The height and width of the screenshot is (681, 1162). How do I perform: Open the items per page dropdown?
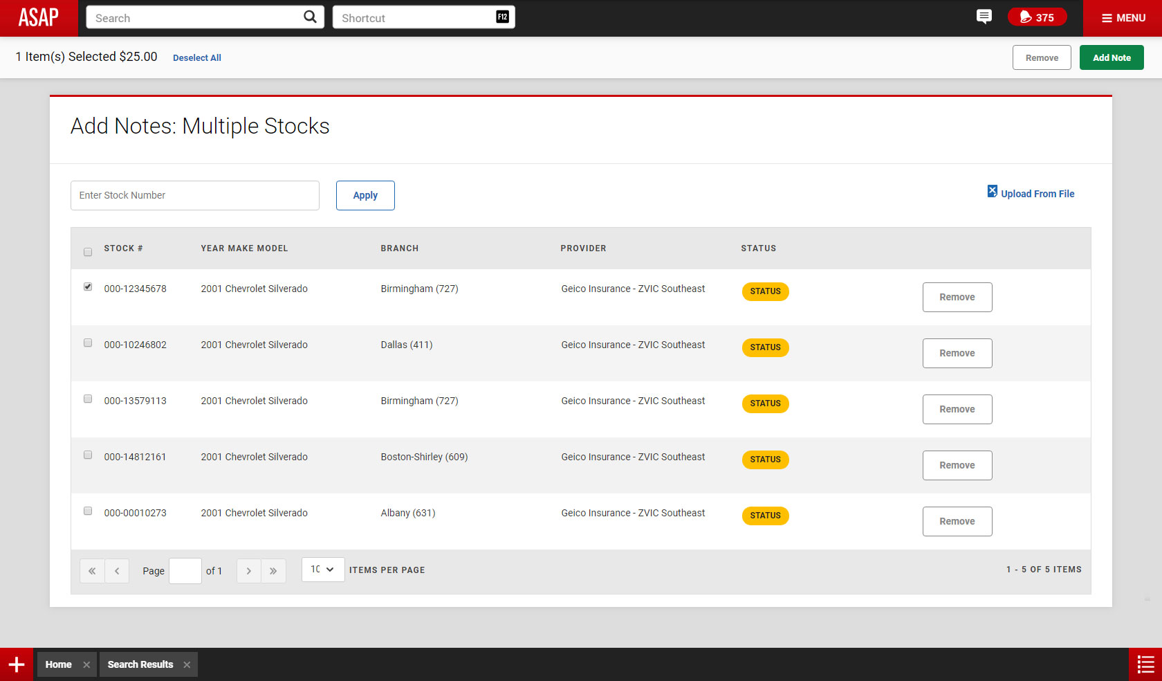pyautogui.click(x=322, y=570)
